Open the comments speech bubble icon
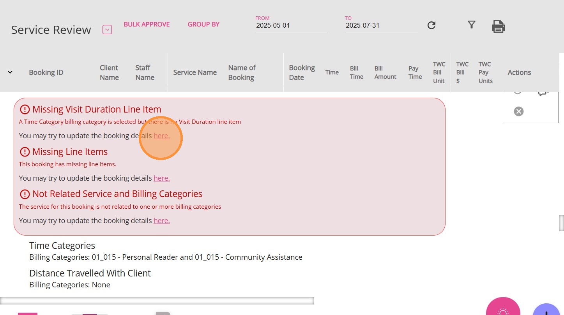 543,93
